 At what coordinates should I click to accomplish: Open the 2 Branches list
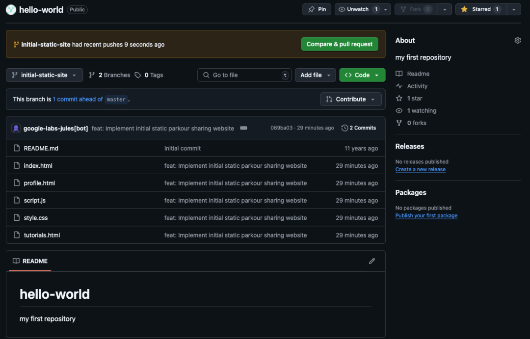coord(109,75)
